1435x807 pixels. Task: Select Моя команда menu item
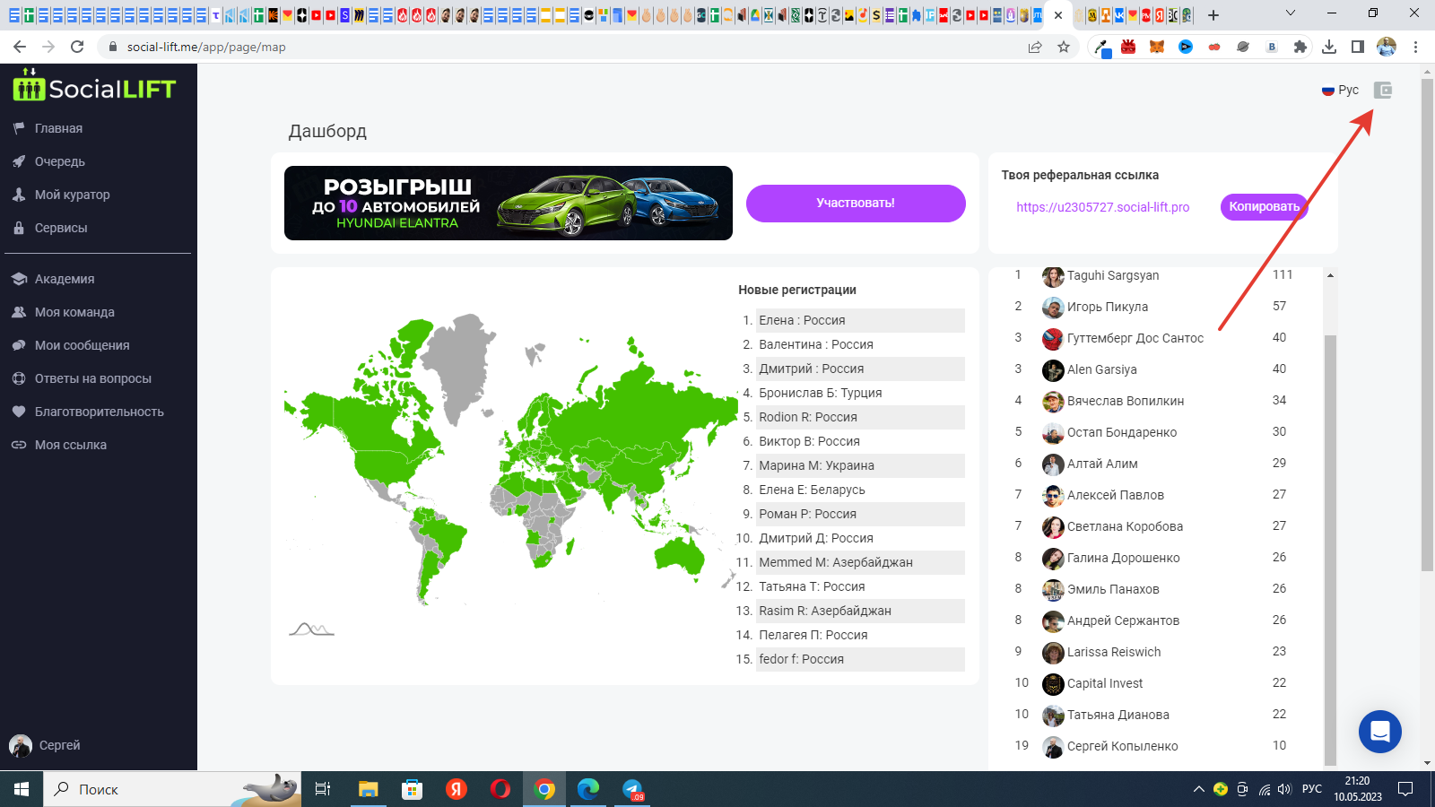[x=74, y=312]
